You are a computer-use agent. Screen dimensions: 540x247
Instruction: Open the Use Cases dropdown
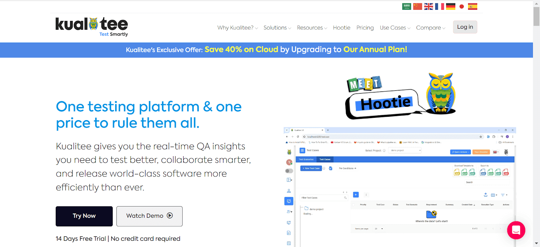395,28
